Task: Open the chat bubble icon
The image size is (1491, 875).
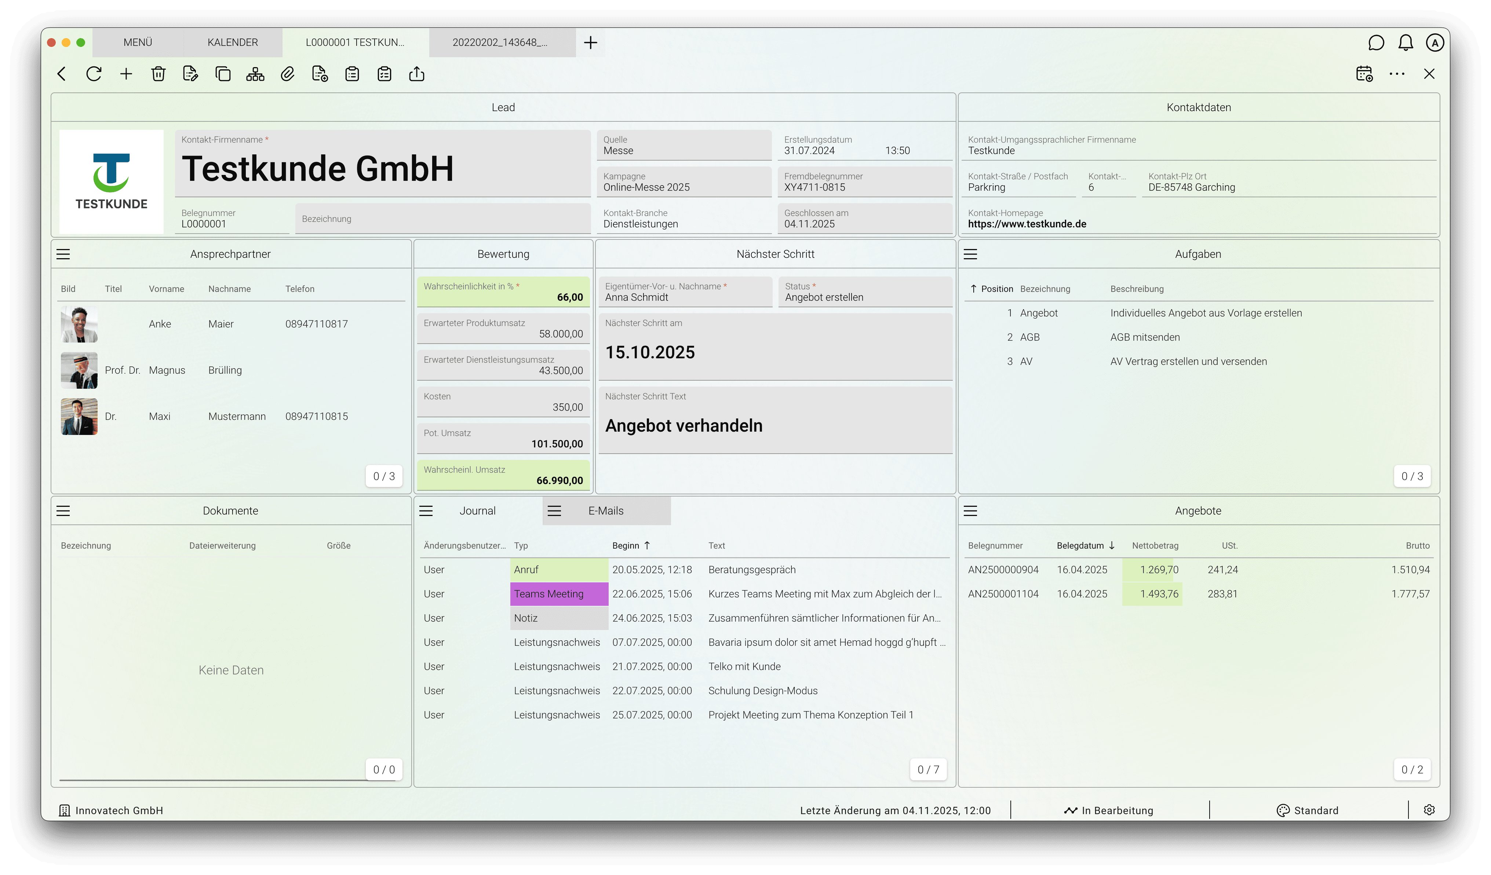Action: (x=1376, y=43)
